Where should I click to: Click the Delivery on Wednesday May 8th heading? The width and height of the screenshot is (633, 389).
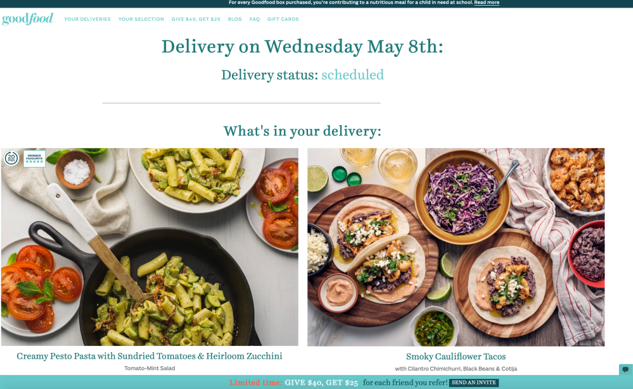302,46
